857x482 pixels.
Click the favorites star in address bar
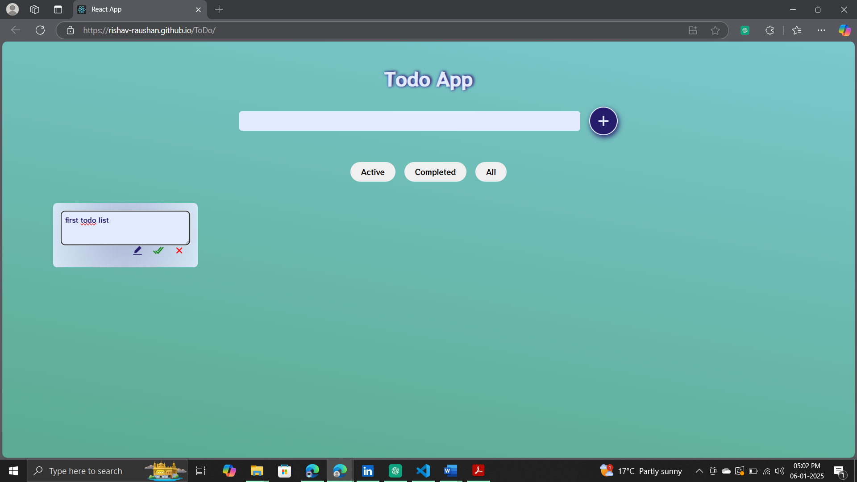715,30
